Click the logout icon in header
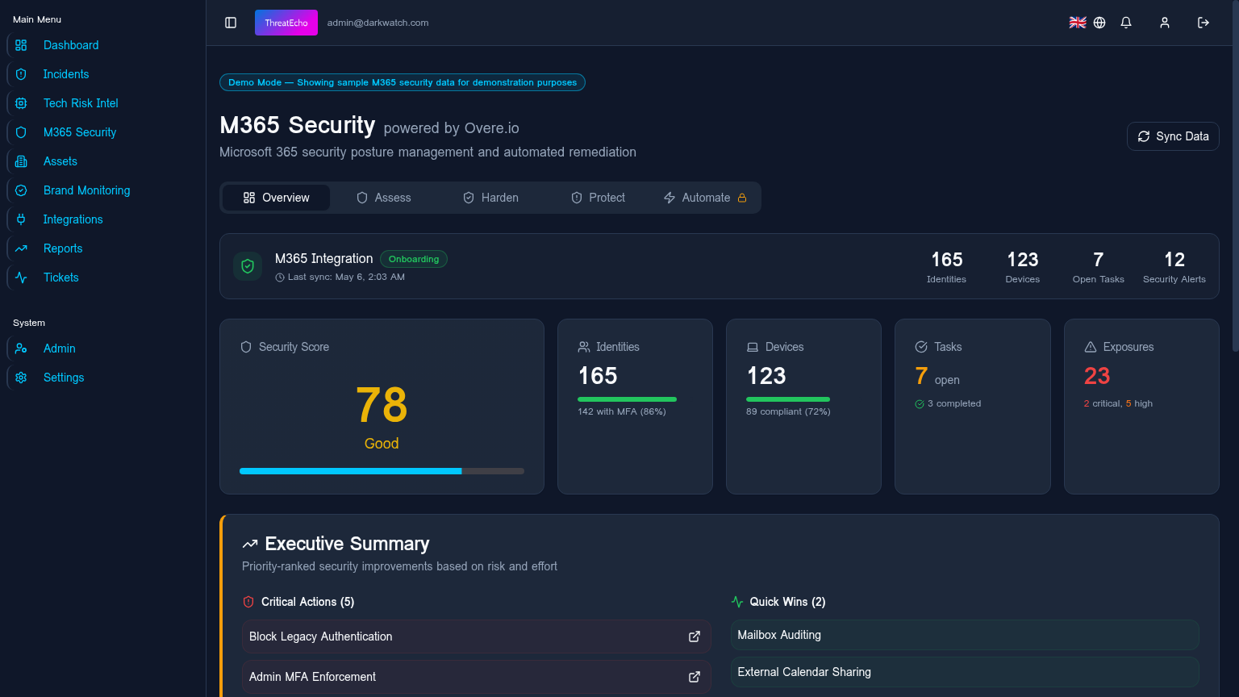 coord(1204,23)
